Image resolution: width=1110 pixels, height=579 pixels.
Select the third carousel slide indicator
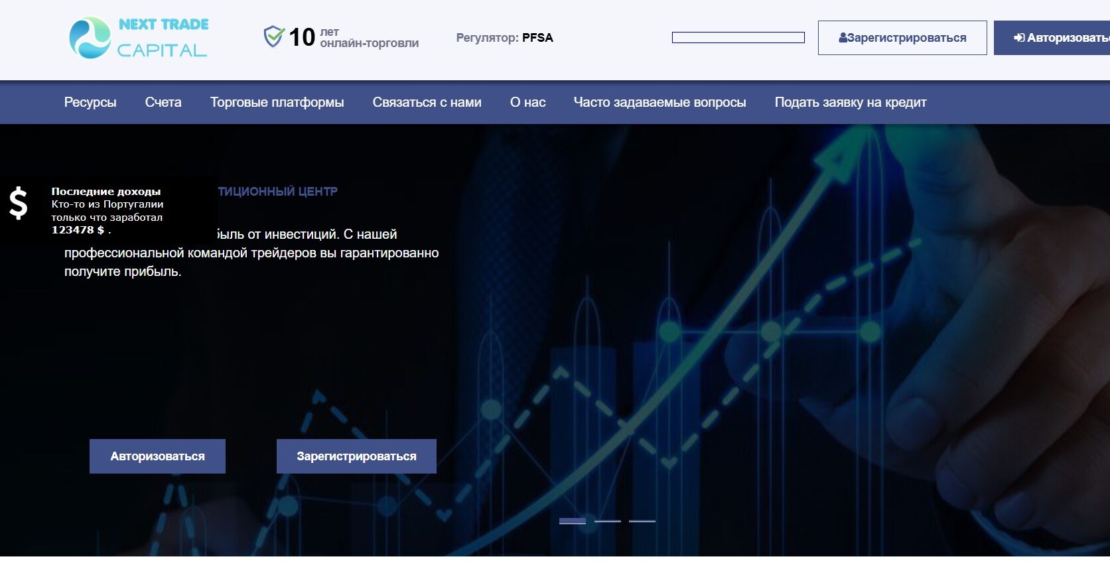[x=642, y=521]
